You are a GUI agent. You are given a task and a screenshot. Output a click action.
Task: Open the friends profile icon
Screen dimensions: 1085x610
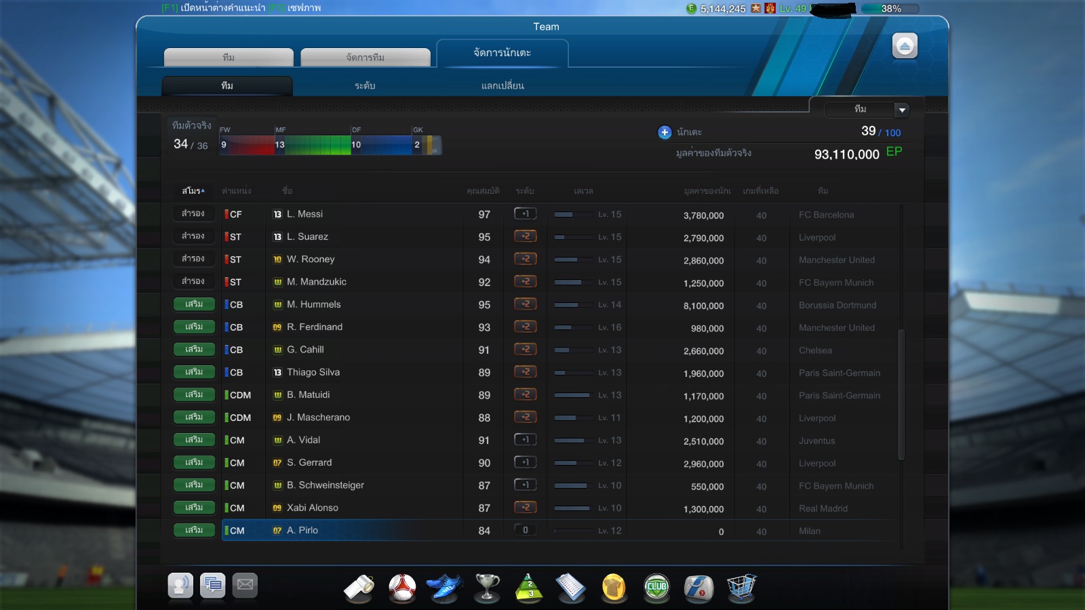(180, 585)
